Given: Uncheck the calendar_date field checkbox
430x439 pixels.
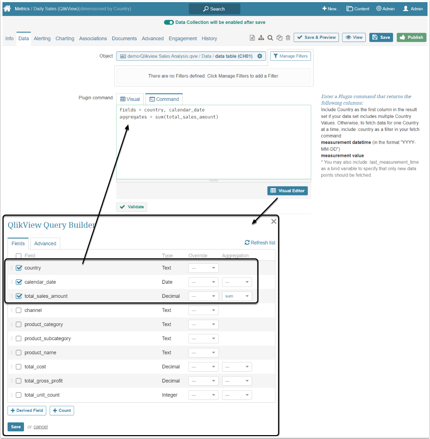Looking at the screenshot, I should tap(19, 282).
